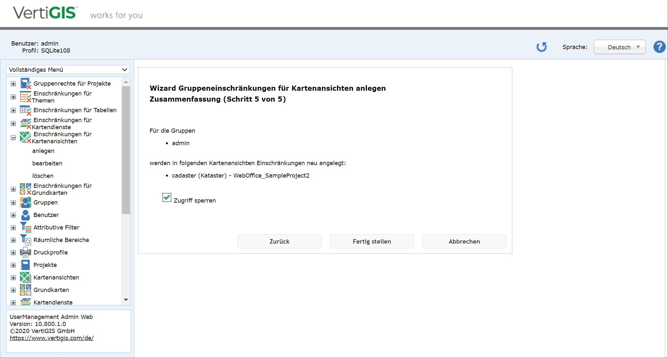Viewport: 668px width, 358px height.
Task: Open the blue help question mark icon
Action: pyautogui.click(x=659, y=47)
